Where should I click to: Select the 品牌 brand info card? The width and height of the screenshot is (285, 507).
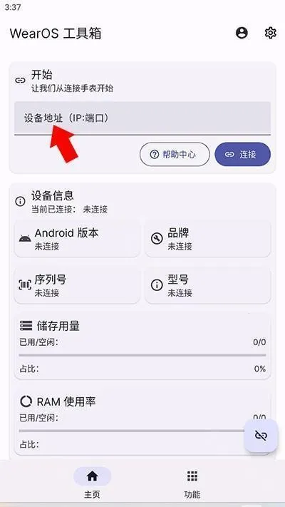click(x=208, y=239)
